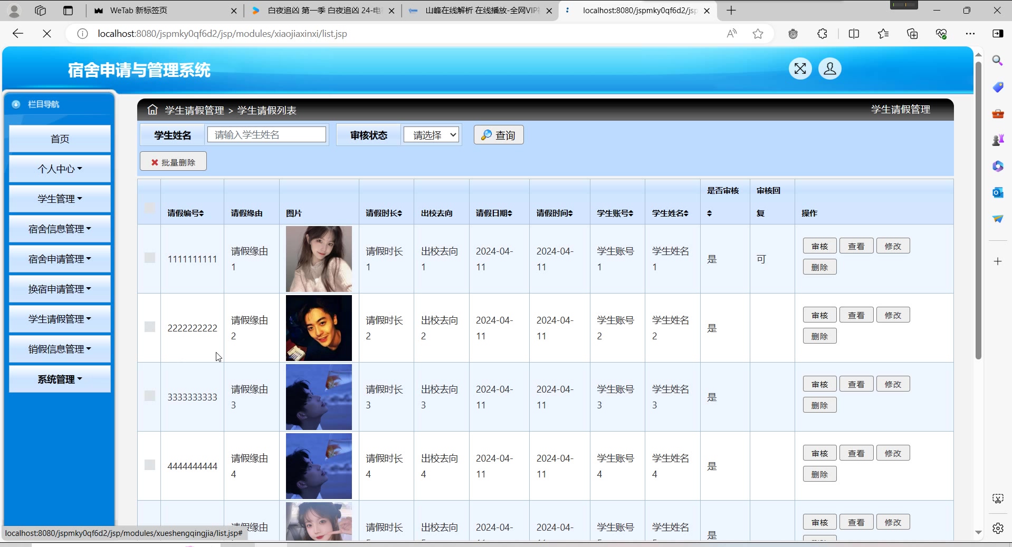Sort table by 请假编号 column header

click(186, 213)
